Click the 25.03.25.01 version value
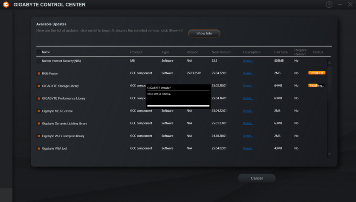356x202 pixels. tap(194, 73)
